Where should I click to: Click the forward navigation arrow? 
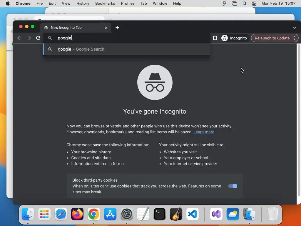tap(29, 38)
